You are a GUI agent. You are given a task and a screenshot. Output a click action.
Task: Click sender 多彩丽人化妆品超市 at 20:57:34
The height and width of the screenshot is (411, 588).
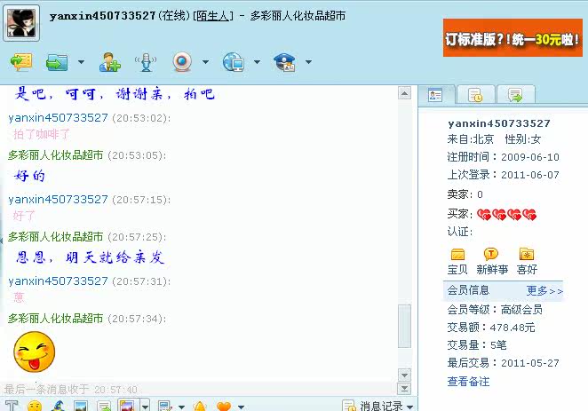(x=55, y=319)
